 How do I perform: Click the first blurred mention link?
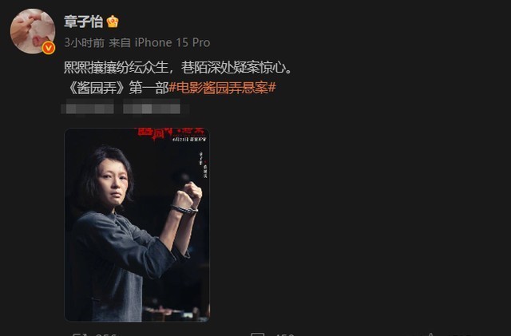tap(87, 108)
